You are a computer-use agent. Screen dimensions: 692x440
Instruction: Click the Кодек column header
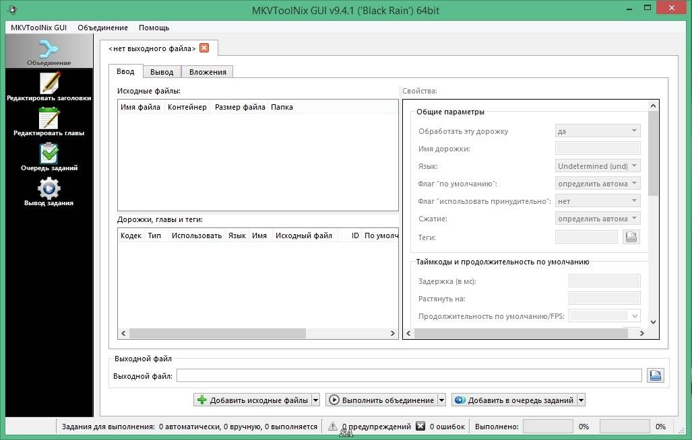131,235
